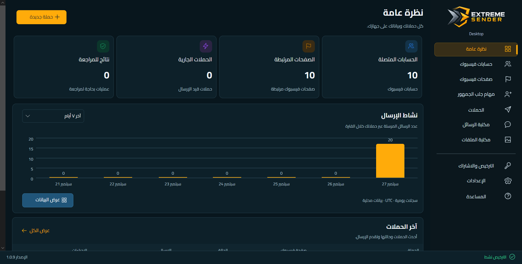Screen dimensions: 522x264
Task: Click the مكتبة الملفات image icon
Action: 508,140
